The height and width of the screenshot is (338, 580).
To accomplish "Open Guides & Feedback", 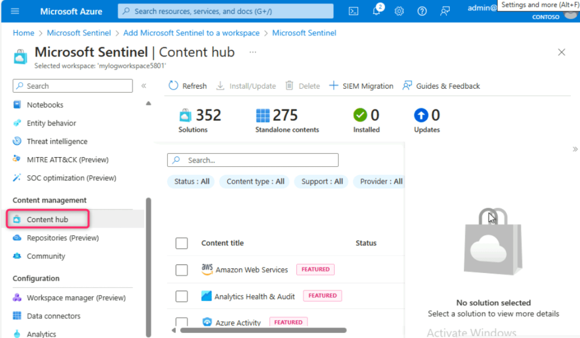I will [x=441, y=86].
